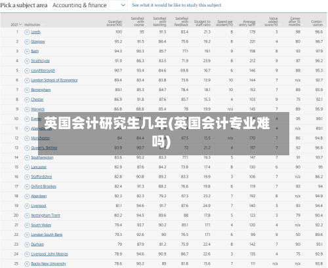The height and width of the screenshot is (268, 328).
Task: Open the Glasgow institution link
Action: click(x=38, y=41)
